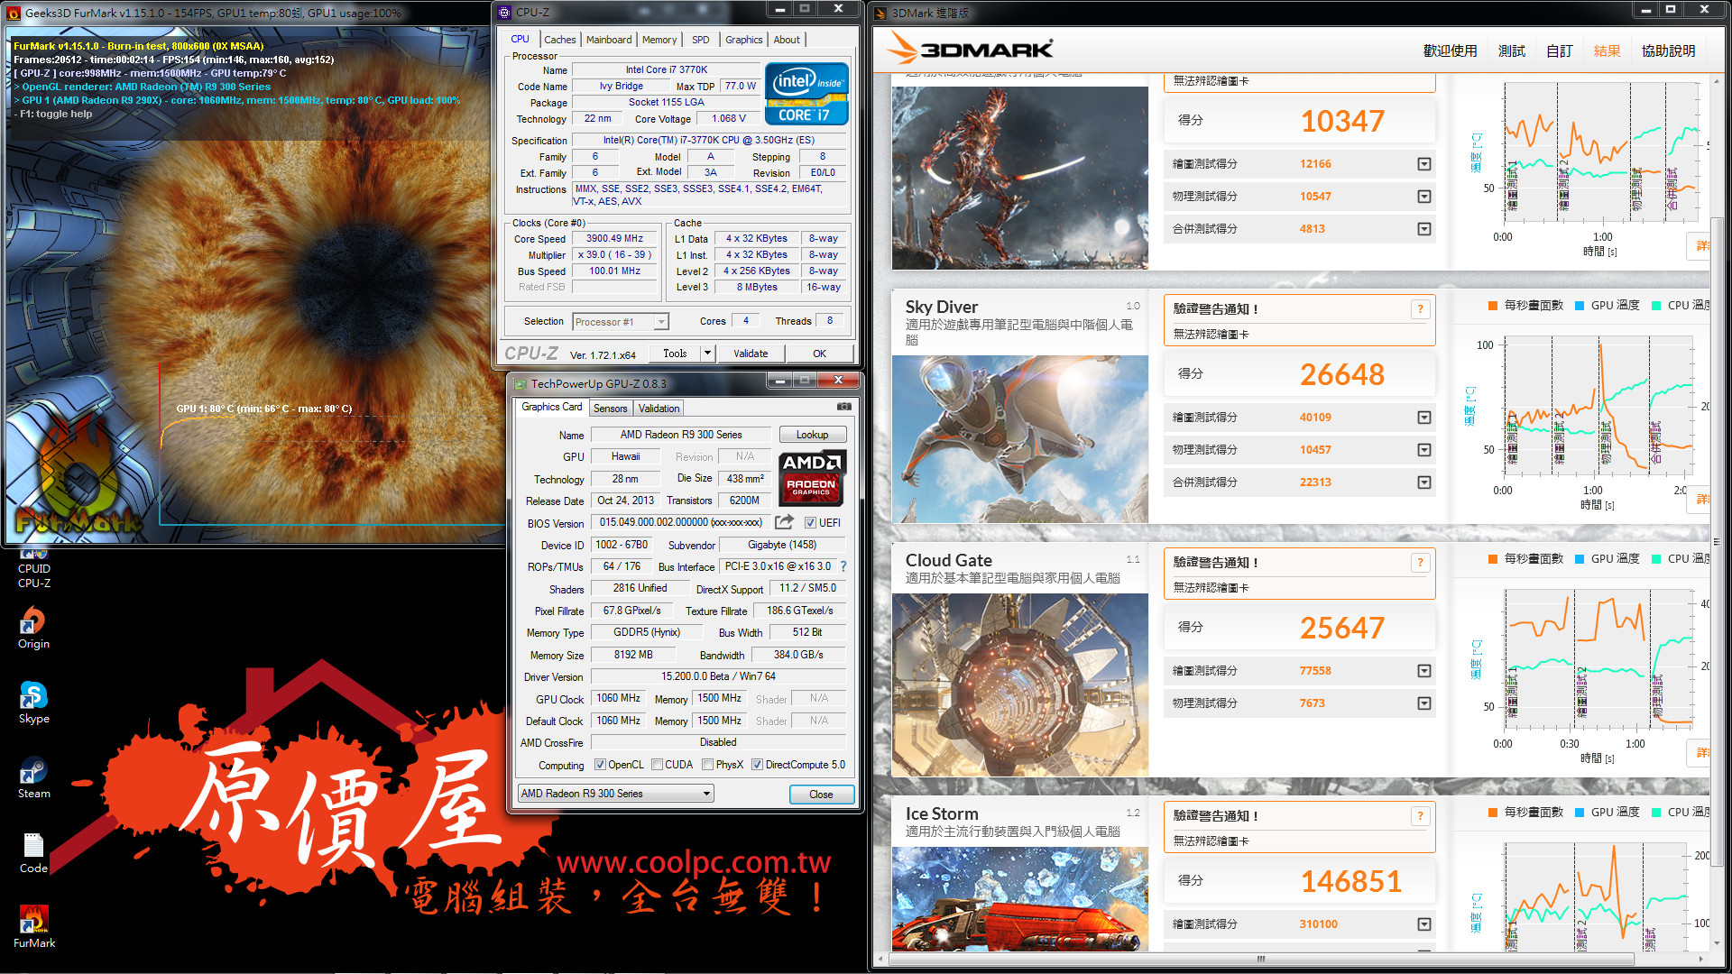Open the Tools dropdown arrow in CPU-Z

[x=708, y=354]
